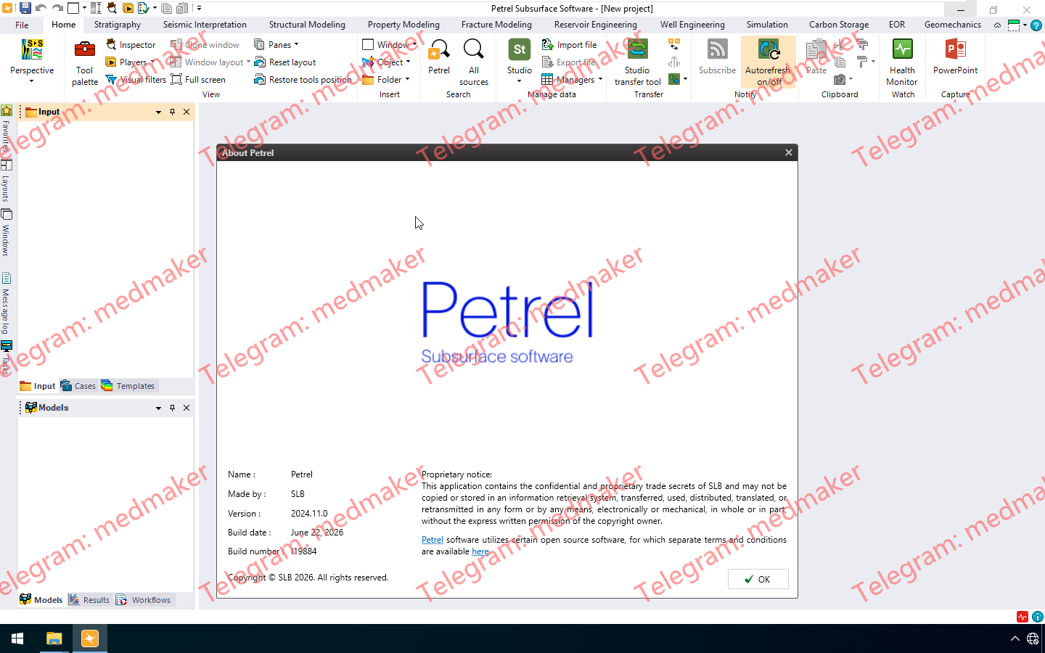The width and height of the screenshot is (1045, 653).
Task: Open the Models pane options arrow
Action: 158,408
